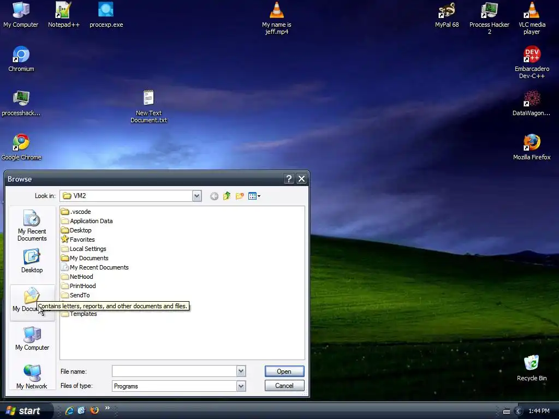Image resolution: width=559 pixels, height=419 pixels.
Task: Select Embarcadero Dev-C++ desktop shortcut
Action: 532,62
